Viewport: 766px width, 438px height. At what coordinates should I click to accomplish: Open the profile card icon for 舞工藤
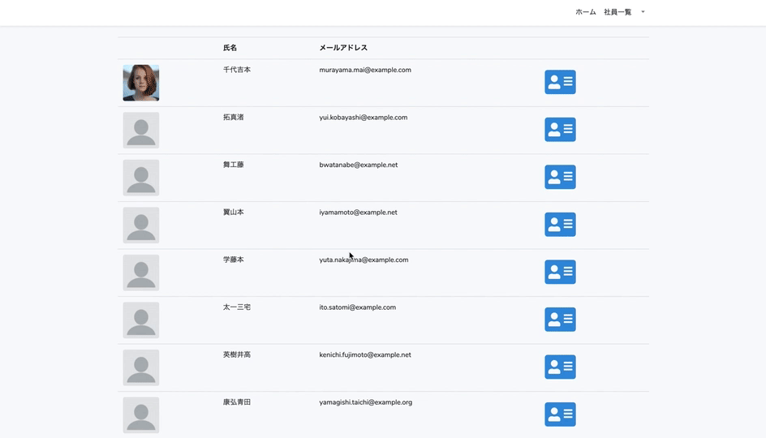(560, 177)
